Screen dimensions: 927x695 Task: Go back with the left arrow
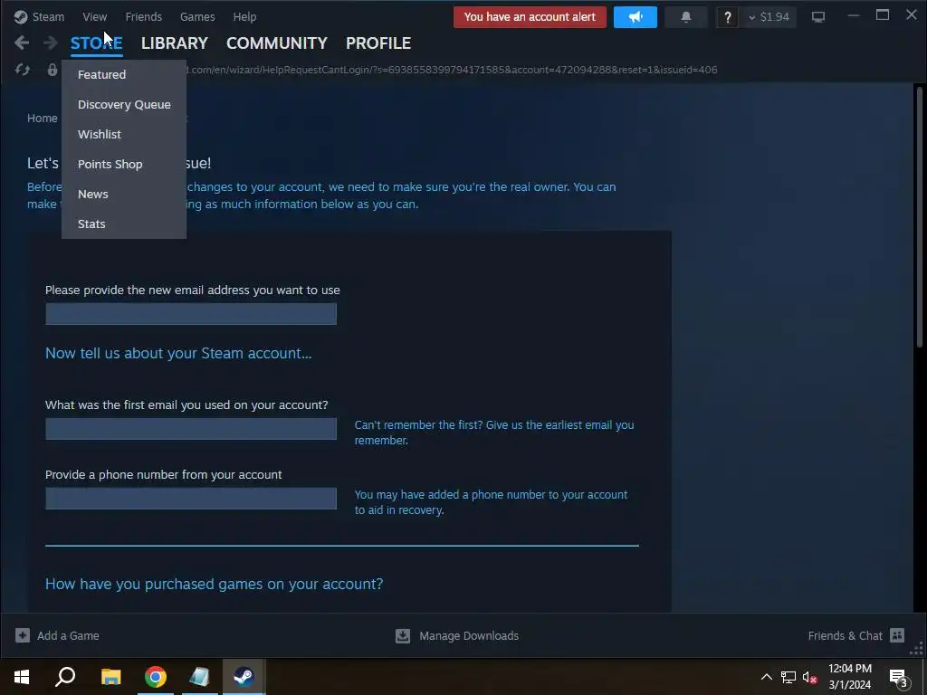pos(22,43)
